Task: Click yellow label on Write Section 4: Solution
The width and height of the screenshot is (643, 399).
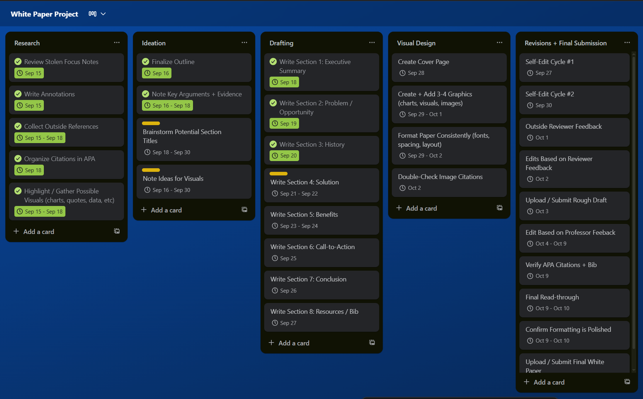Action: (x=278, y=174)
